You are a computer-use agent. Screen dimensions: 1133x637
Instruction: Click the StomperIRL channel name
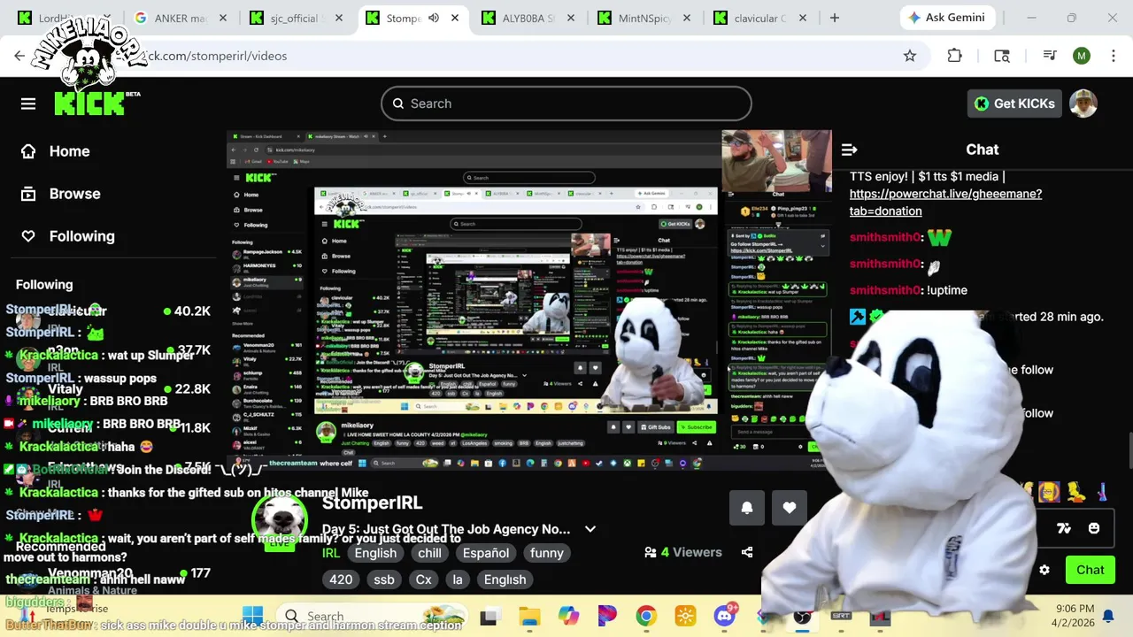pyautogui.click(x=373, y=503)
